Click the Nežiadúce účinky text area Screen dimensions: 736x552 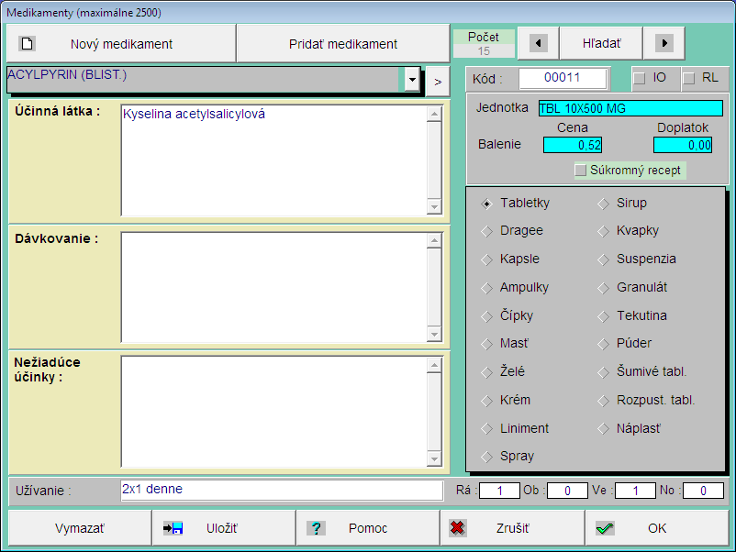pyautogui.click(x=274, y=412)
